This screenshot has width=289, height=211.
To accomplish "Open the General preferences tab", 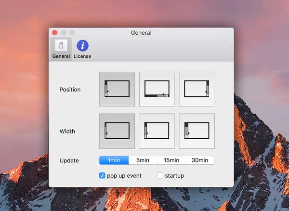I will click(x=61, y=49).
